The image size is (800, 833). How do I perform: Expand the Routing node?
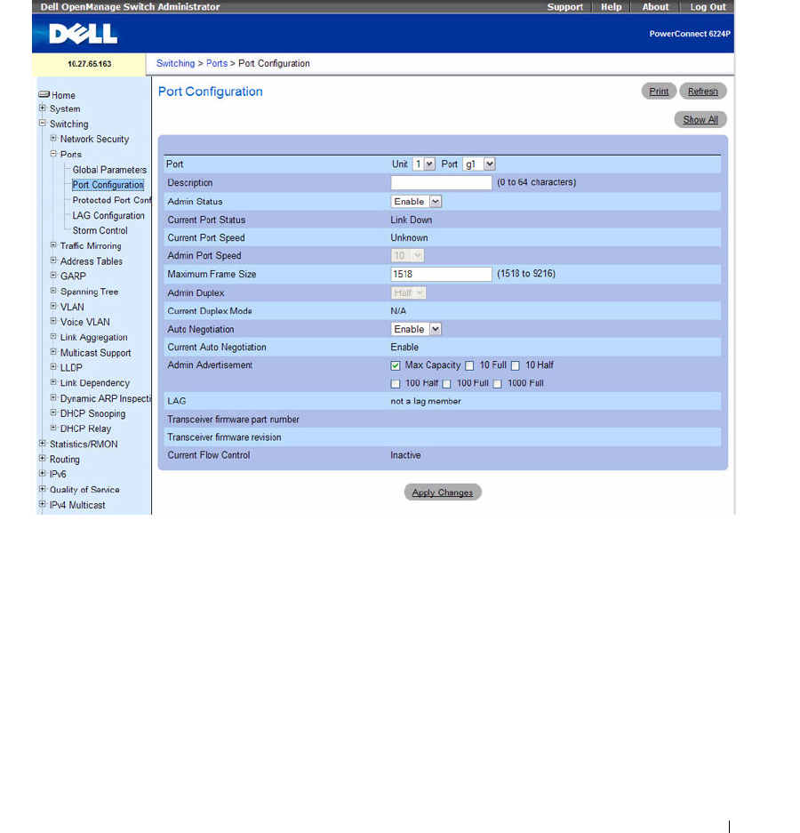(43, 458)
